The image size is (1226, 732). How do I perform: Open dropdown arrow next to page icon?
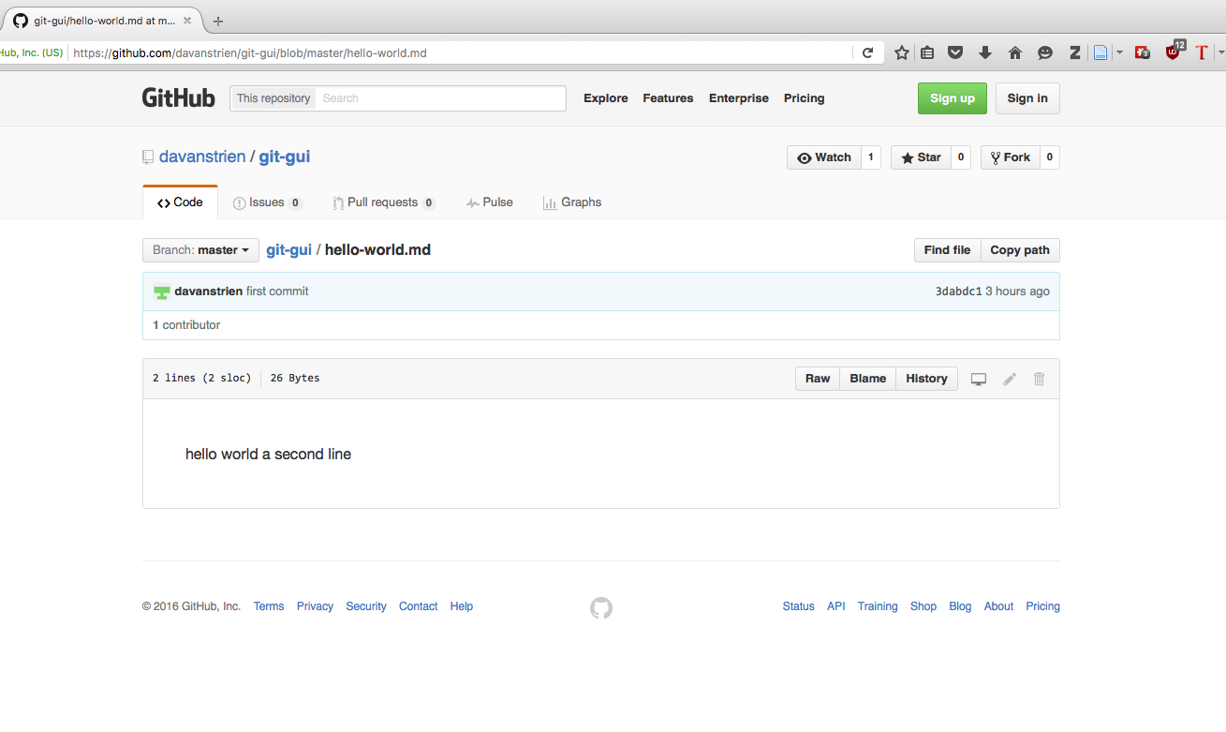(1119, 53)
